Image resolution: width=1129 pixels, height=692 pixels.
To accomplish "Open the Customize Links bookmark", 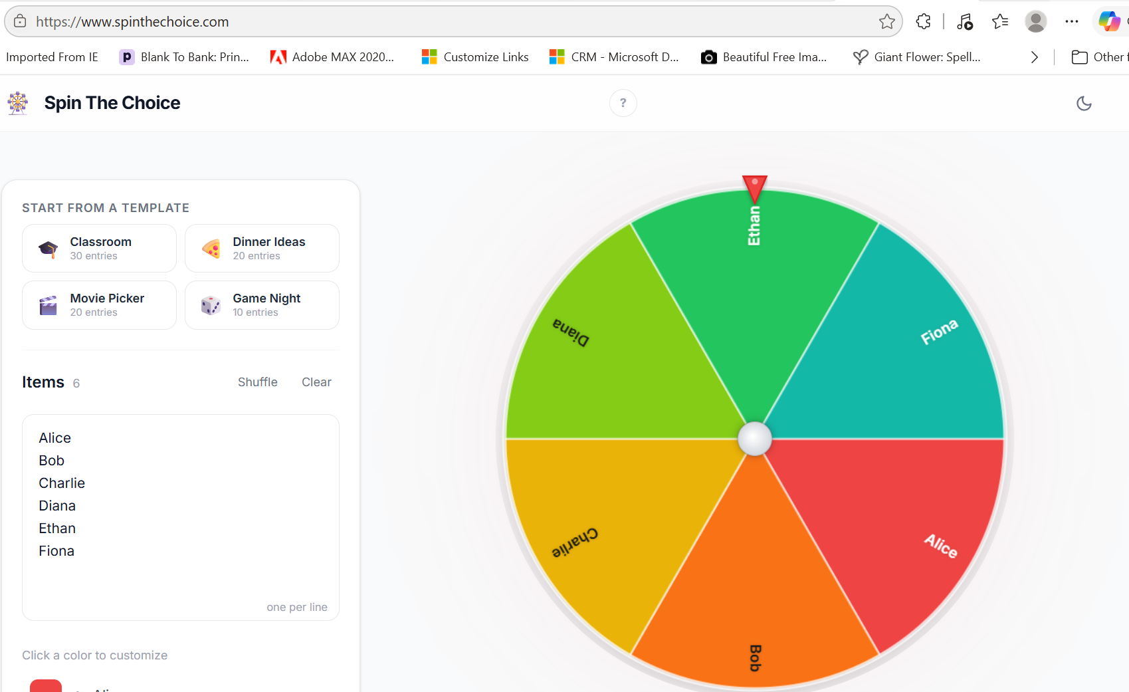I will click(475, 57).
